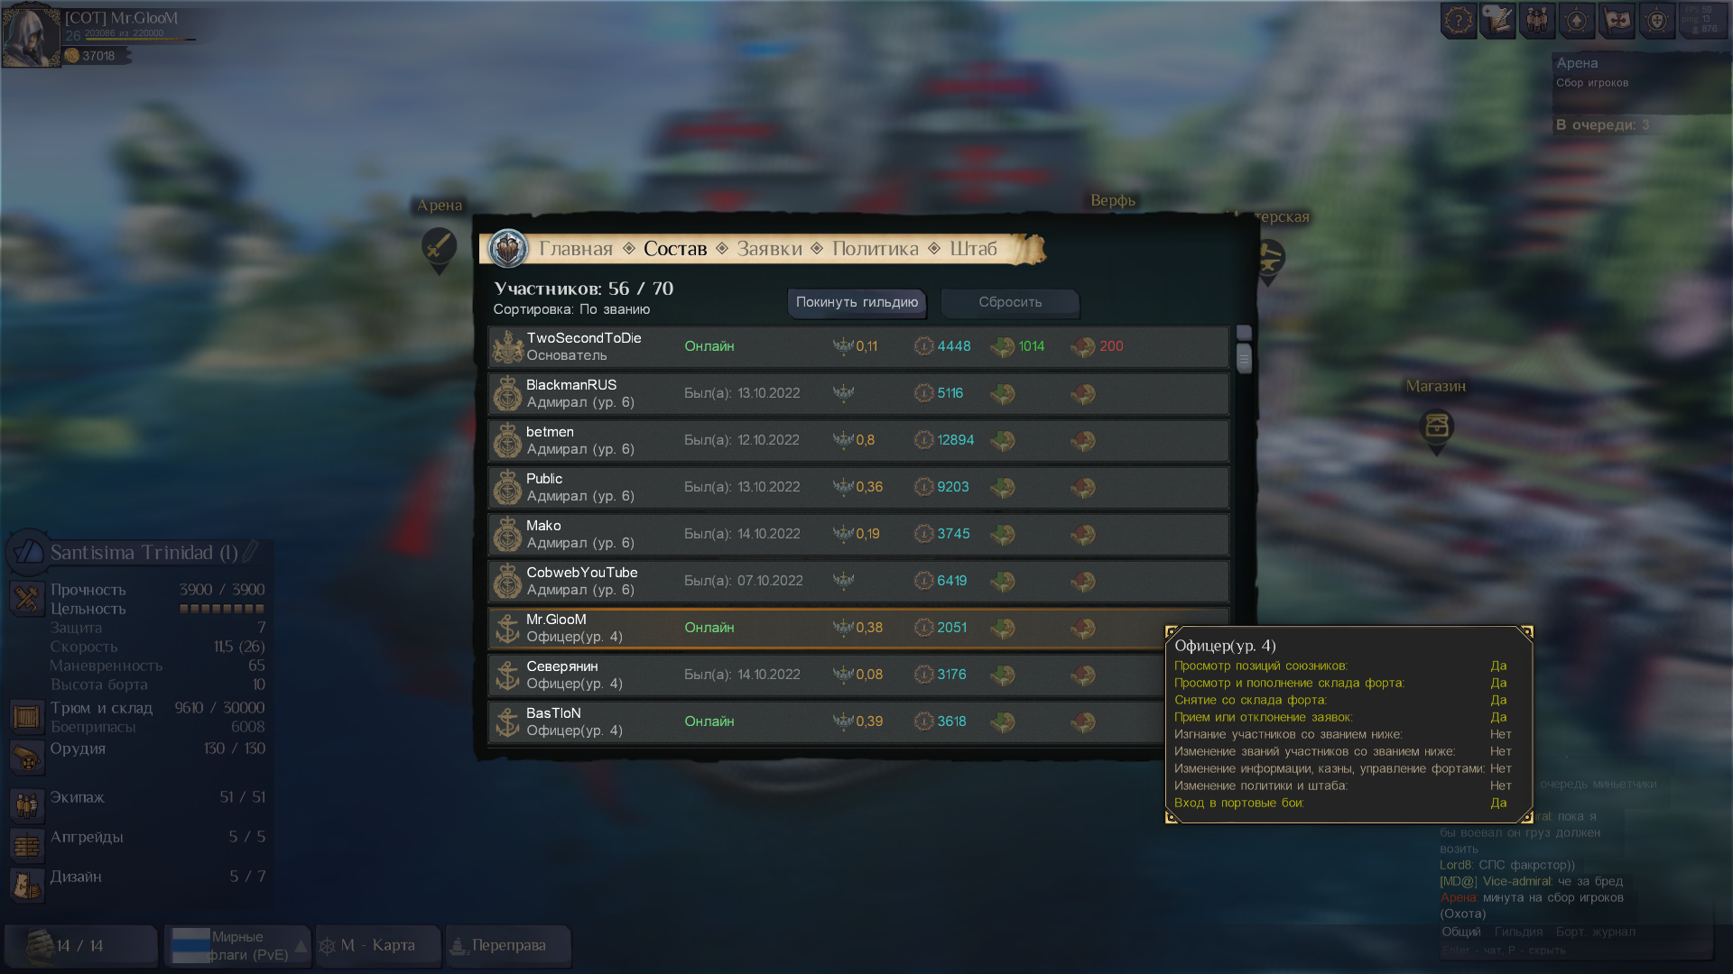Select the Arena crossed-swords map marker
The width and height of the screenshot is (1733, 974).
pyautogui.click(x=439, y=247)
